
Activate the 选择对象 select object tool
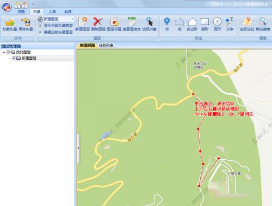pos(150,24)
